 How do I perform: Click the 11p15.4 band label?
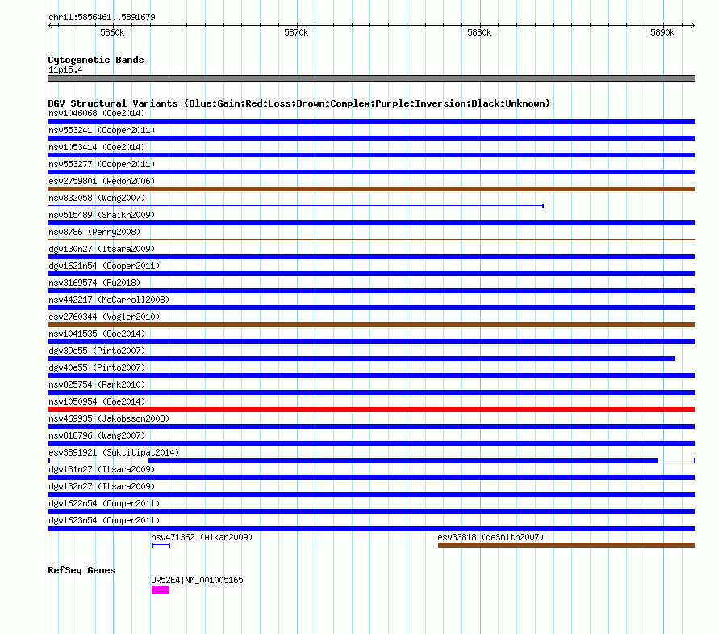(65, 69)
